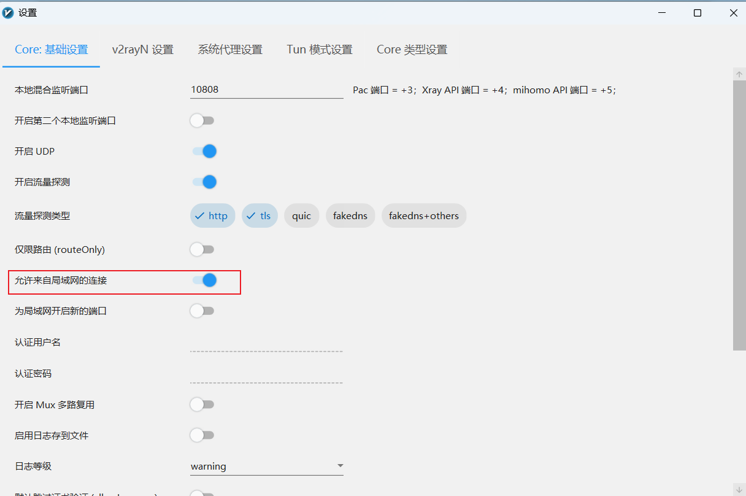Click the scrollbar up arrow
This screenshot has width=746, height=496.
pos(739,74)
